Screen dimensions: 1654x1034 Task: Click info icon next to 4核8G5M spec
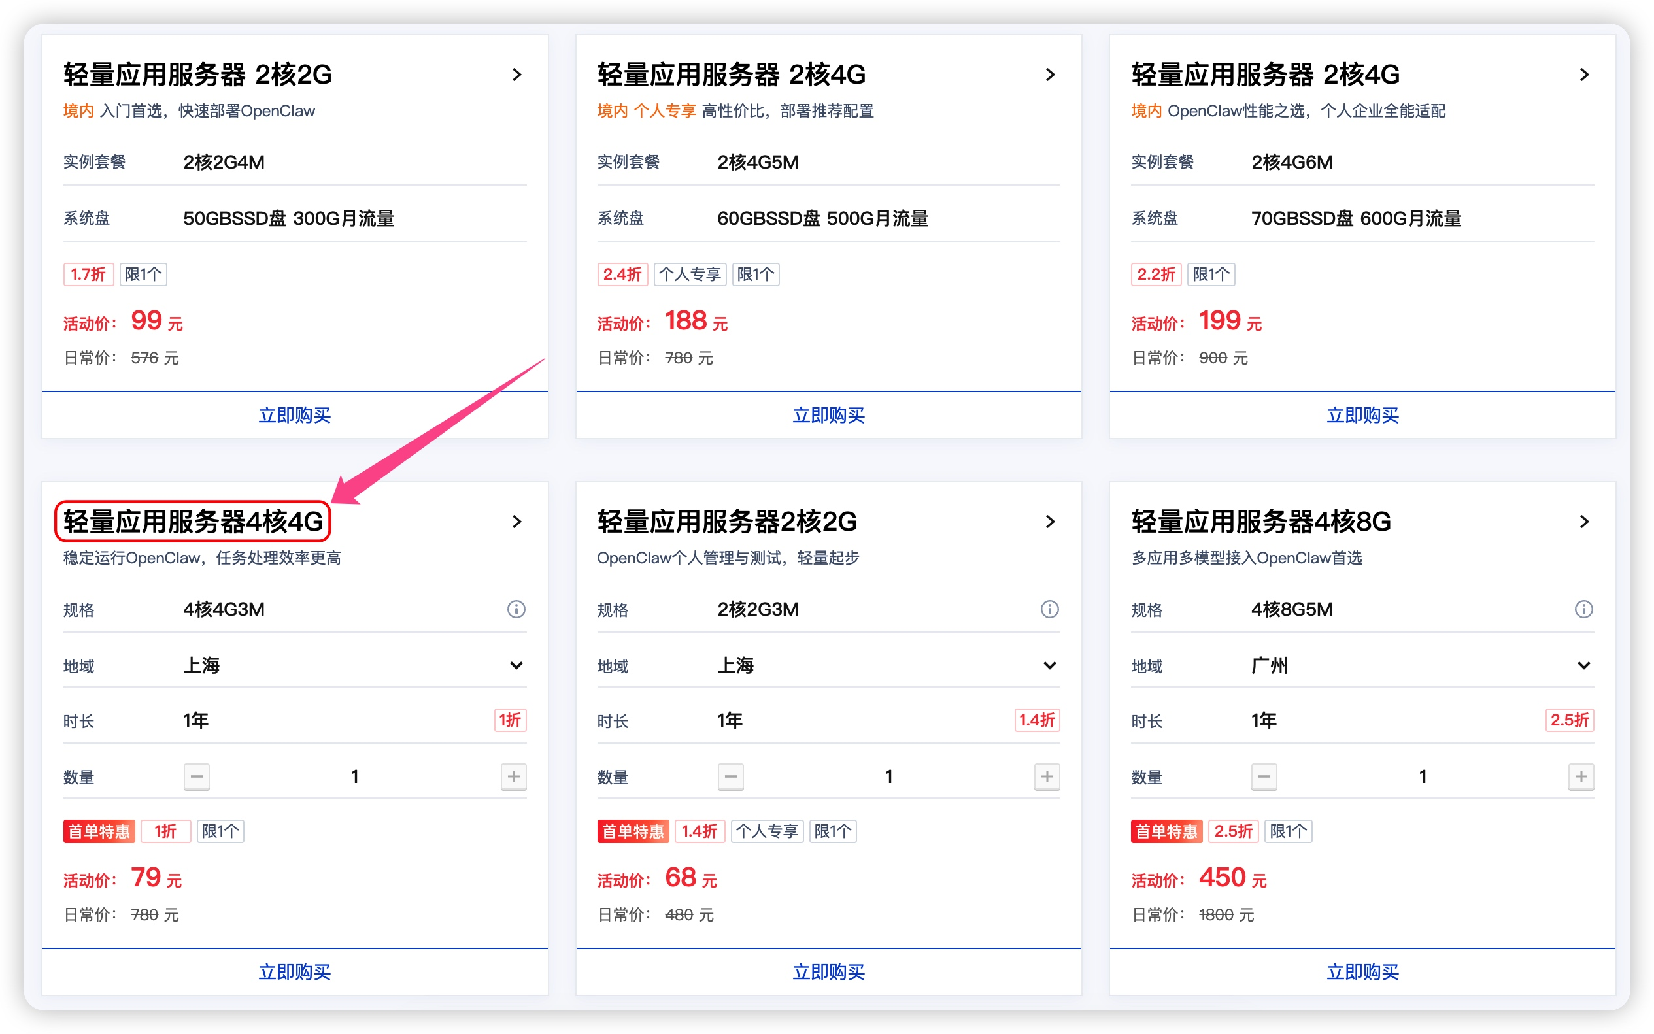coord(1583,609)
